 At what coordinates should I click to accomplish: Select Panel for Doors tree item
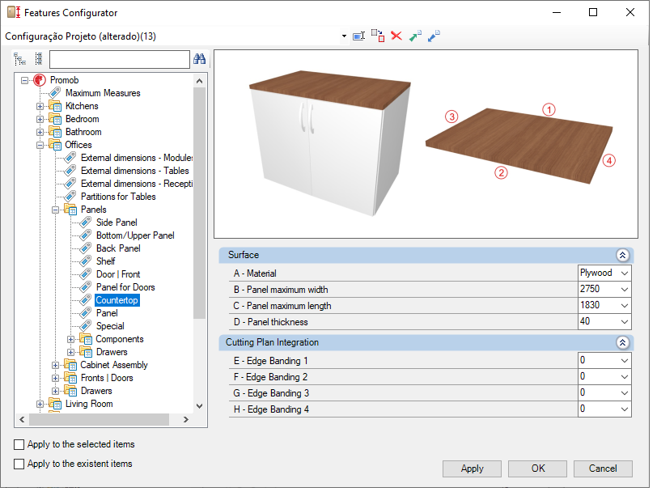coord(125,287)
